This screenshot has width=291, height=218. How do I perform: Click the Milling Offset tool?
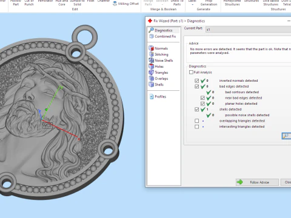coord(126,4)
